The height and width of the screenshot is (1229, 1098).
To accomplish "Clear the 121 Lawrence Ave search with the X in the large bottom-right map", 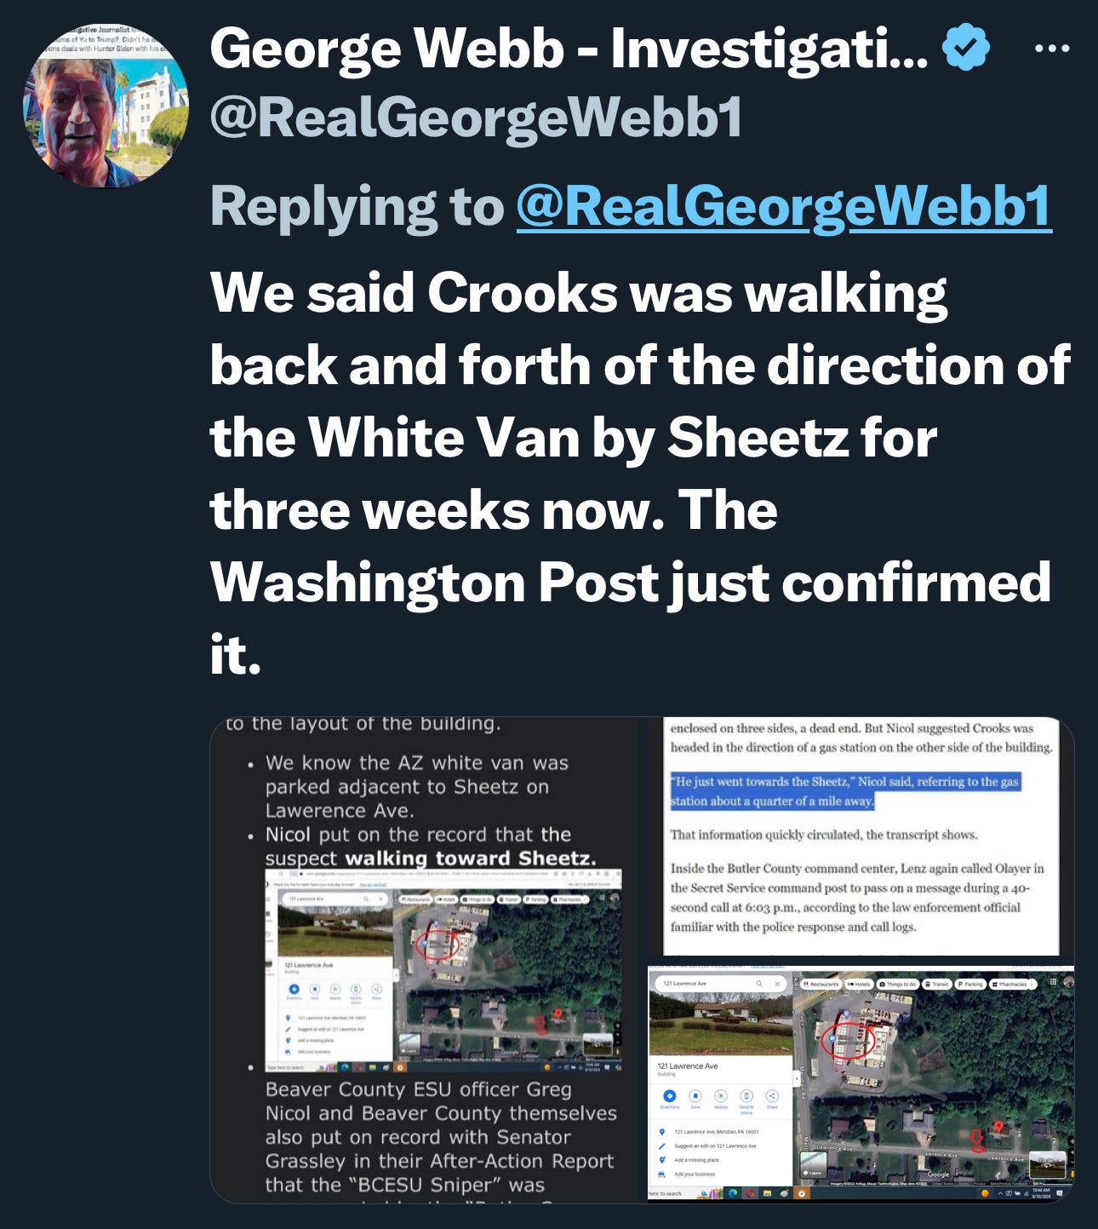I will [x=777, y=984].
